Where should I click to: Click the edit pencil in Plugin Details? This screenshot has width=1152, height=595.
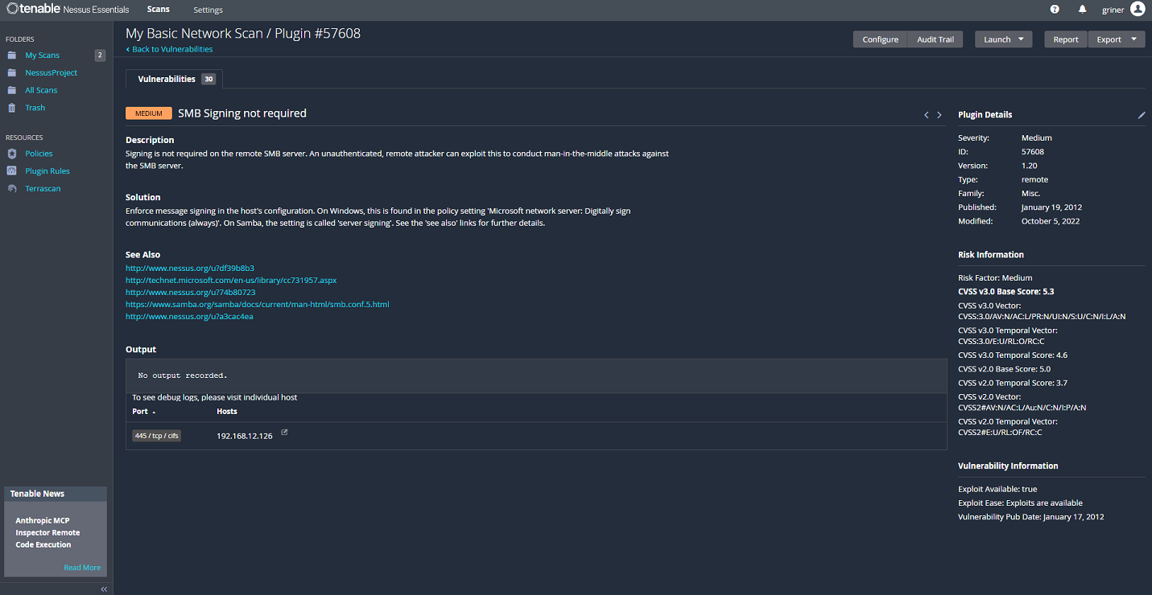tap(1141, 115)
